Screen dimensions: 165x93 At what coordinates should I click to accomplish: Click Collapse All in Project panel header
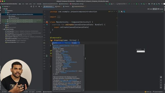[x=36, y=6]
